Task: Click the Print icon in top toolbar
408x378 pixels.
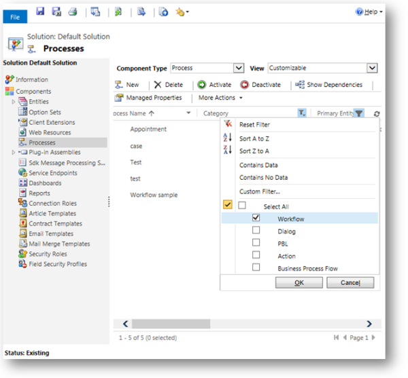Action: tap(73, 12)
